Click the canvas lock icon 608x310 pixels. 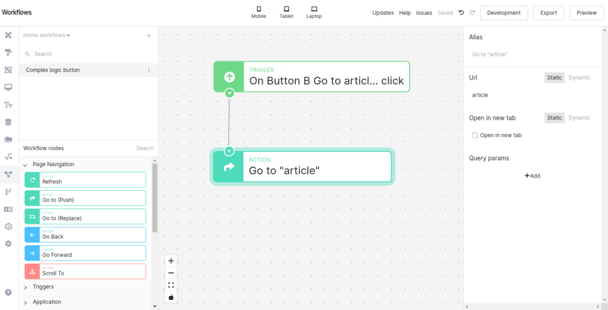171,297
